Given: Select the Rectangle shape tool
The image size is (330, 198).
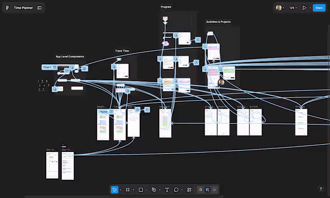Looking at the screenshot, I should coord(141,190).
